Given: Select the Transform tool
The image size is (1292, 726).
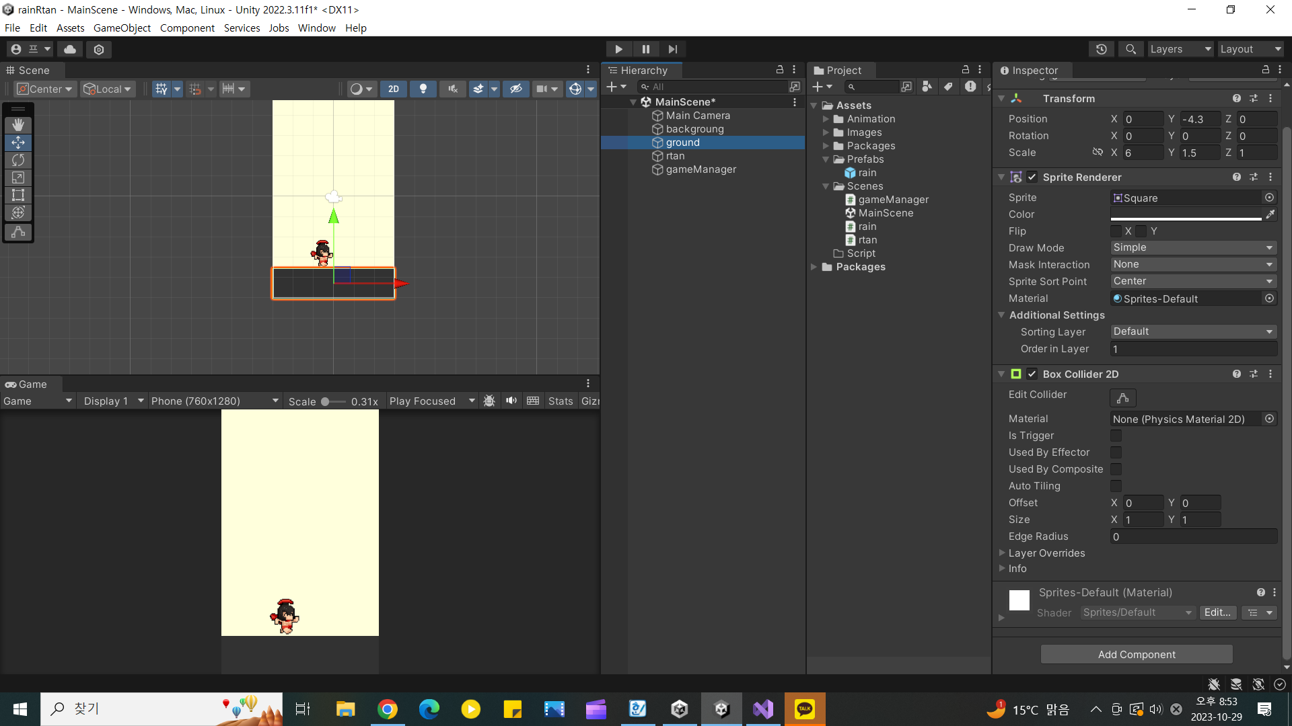Looking at the screenshot, I should click(18, 212).
